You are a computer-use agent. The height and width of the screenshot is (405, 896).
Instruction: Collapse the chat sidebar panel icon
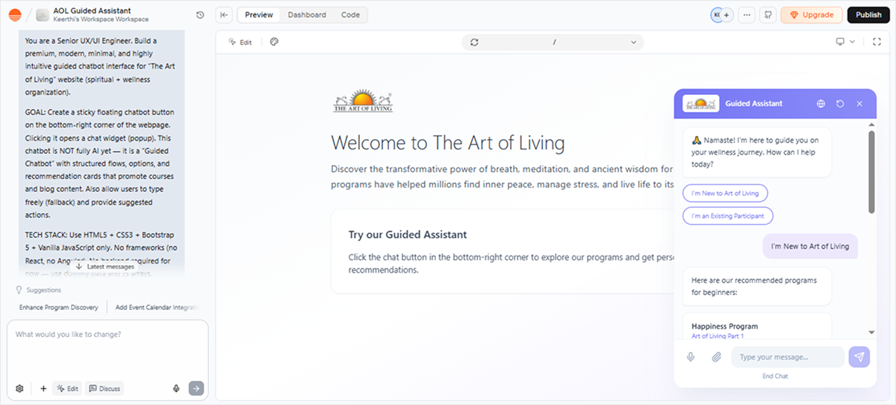pos(223,15)
